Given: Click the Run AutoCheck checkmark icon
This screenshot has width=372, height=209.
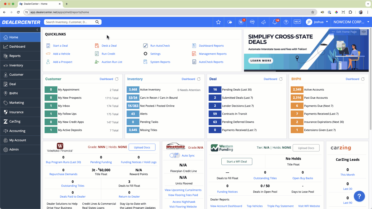Looking at the screenshot, I should pyautogui.click(x=145, y=46).
